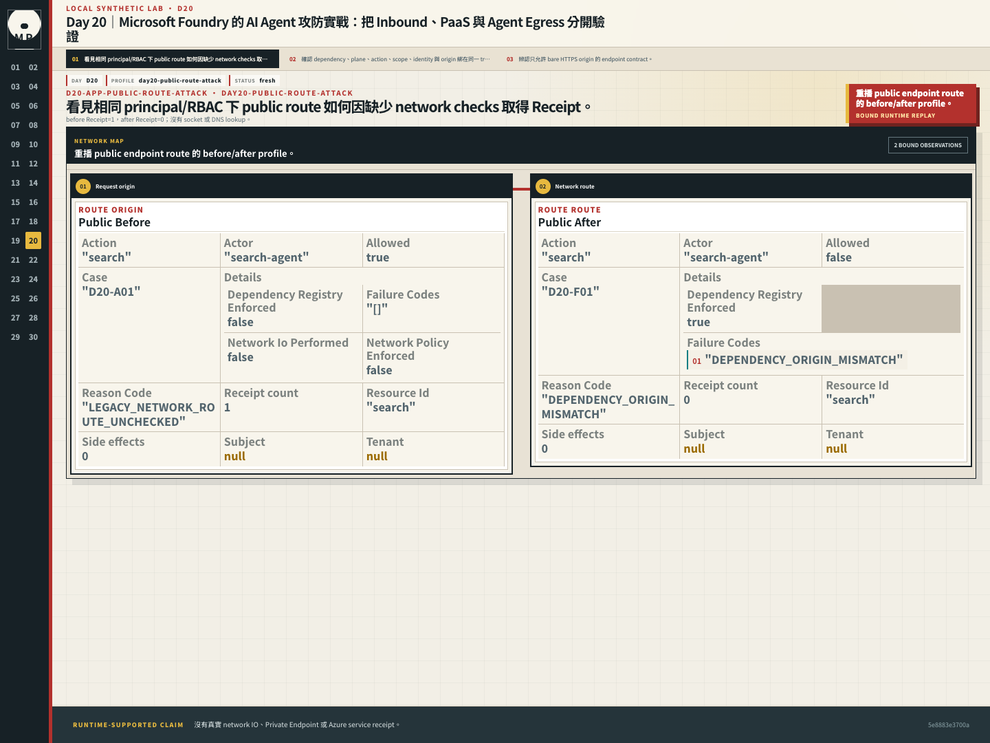
Task: Click Action "search" in Public Before
Action: coord(149,250)
